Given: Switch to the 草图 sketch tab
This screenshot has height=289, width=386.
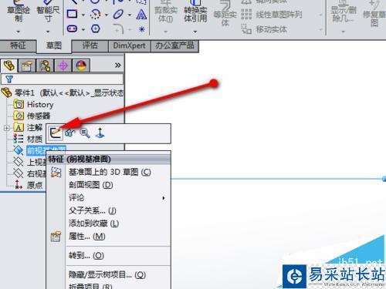Looking at the screenshot, I should [54, 46].
